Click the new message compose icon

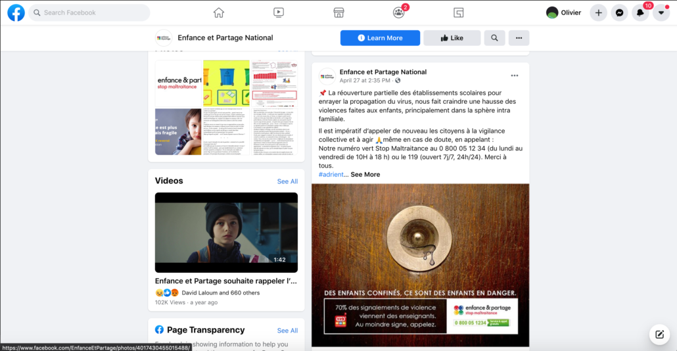659,335
